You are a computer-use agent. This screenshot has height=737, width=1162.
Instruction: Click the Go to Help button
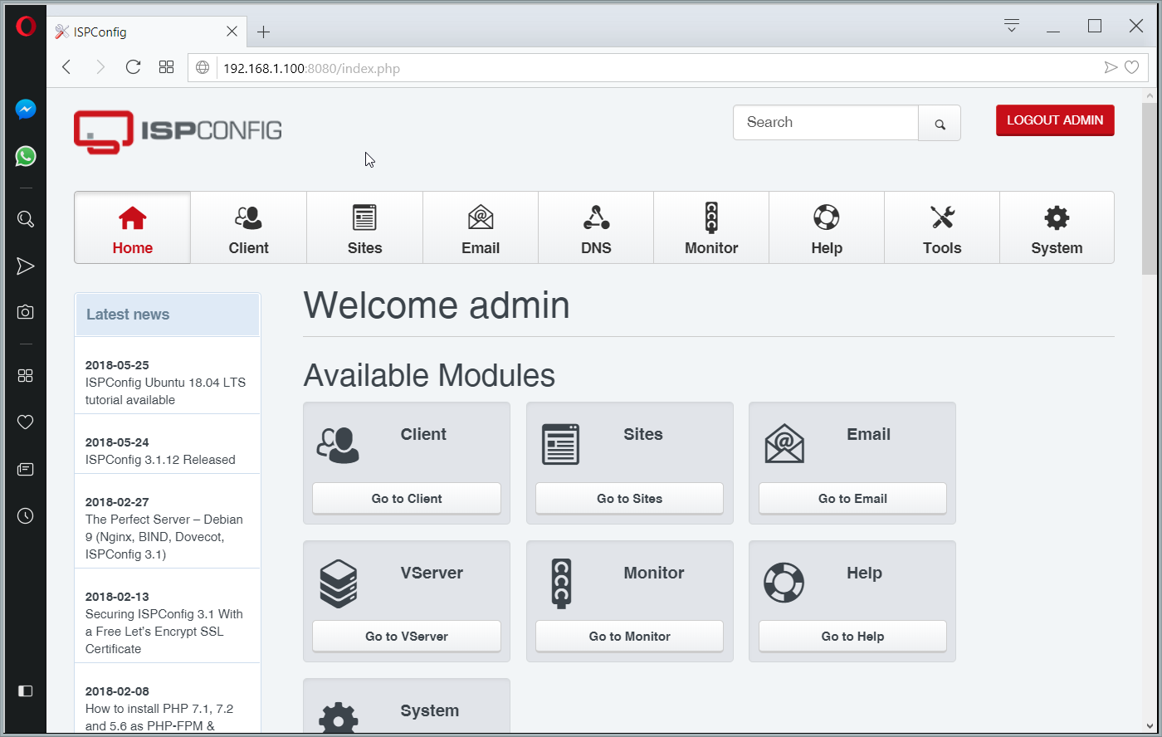[852, 637]
